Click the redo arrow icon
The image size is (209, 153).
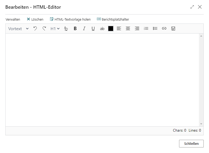(x=44, y=29)
